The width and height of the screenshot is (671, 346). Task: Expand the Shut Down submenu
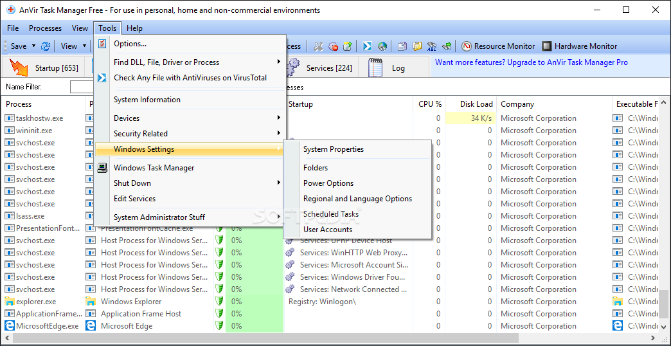coord(279,183)
